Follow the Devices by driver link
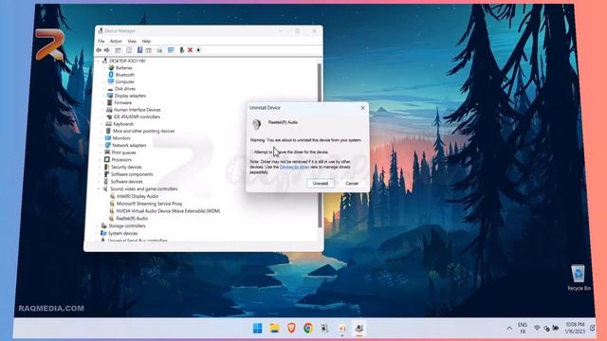Viewport: 607px width, 341px height. click(x=294, y=167)
